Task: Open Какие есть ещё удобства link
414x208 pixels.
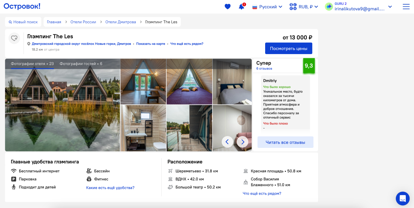Action: click(x=110, y=188)
